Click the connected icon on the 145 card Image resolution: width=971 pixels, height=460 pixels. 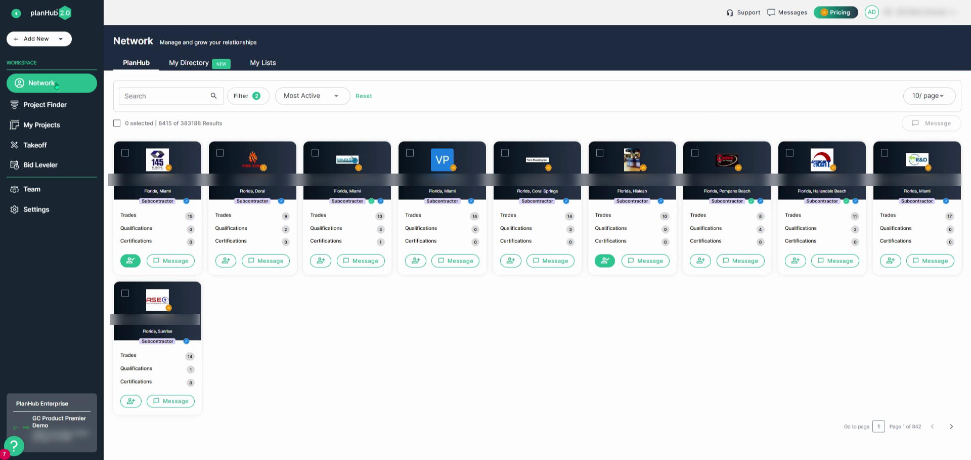pos(130,261)
